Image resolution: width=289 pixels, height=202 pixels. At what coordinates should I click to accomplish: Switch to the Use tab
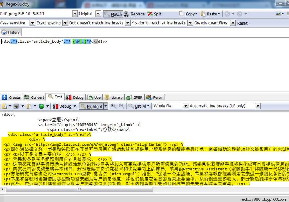(x=94, y=97)
